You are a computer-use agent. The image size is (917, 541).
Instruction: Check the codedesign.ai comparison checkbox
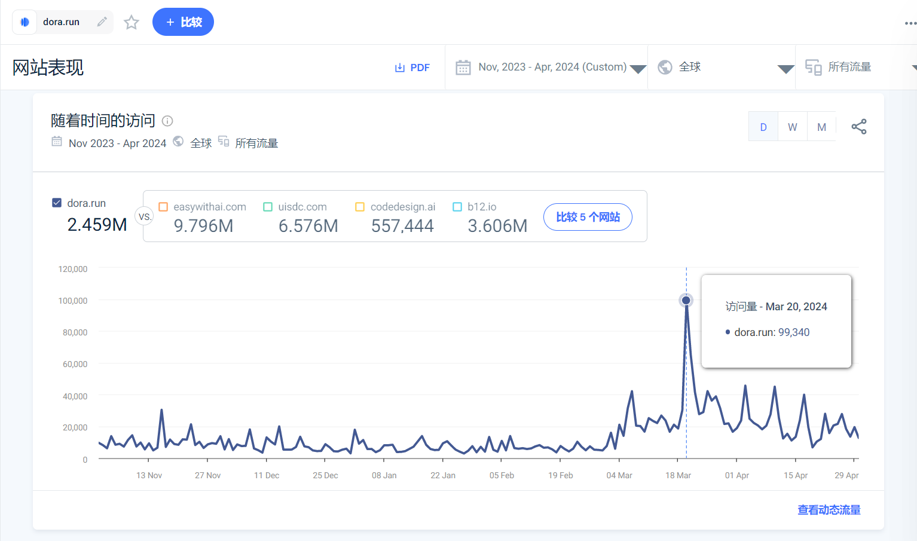[360, 207]
